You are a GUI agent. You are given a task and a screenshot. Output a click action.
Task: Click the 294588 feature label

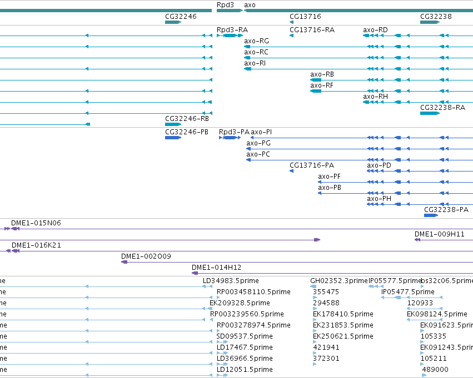pyautogui.click(x=326, y=303)
